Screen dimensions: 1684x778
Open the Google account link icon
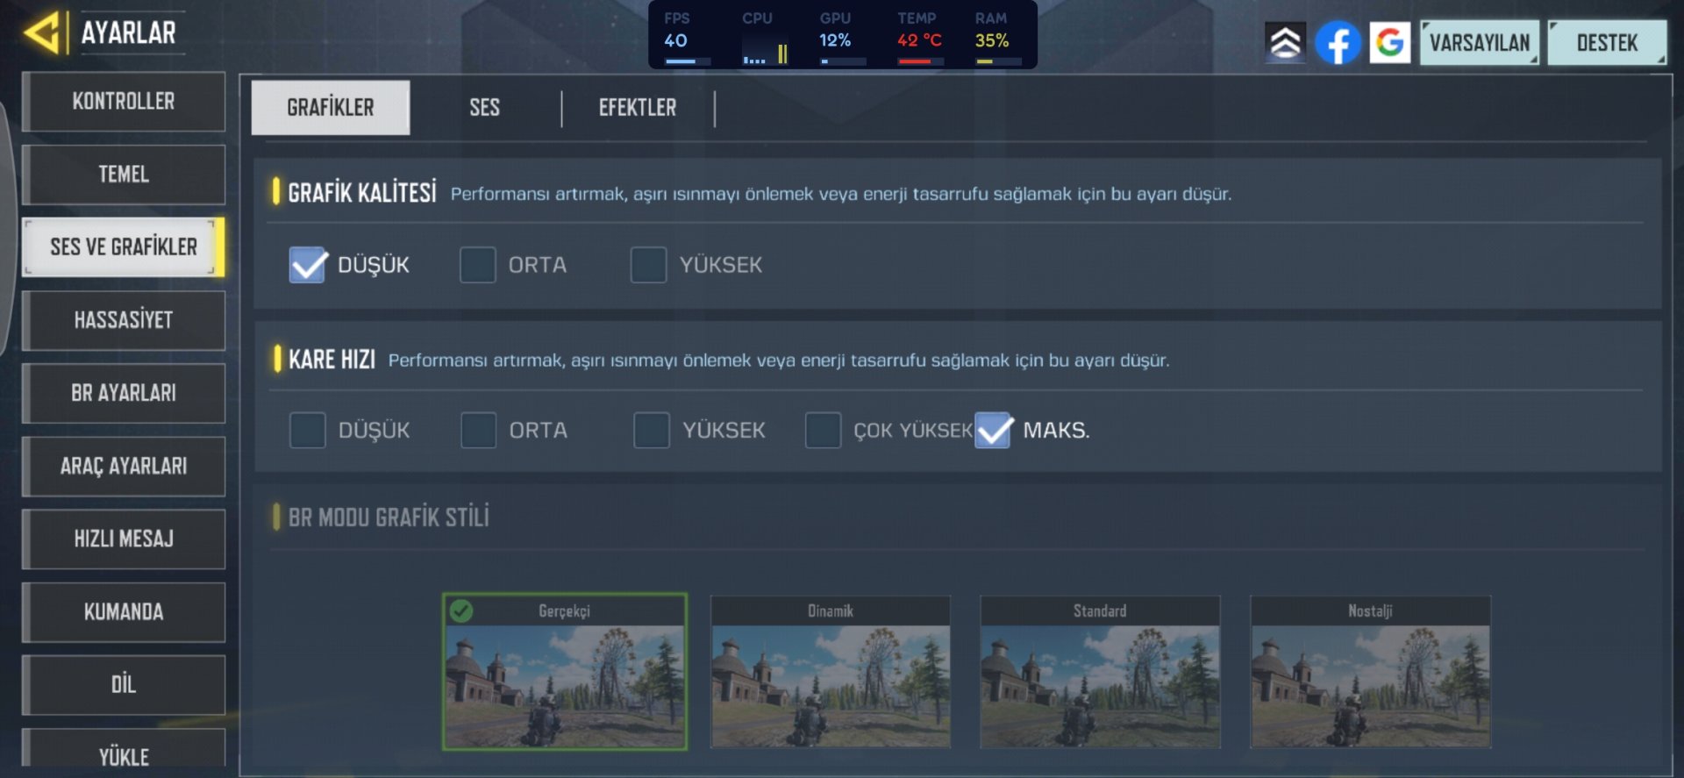point(1389,42)
